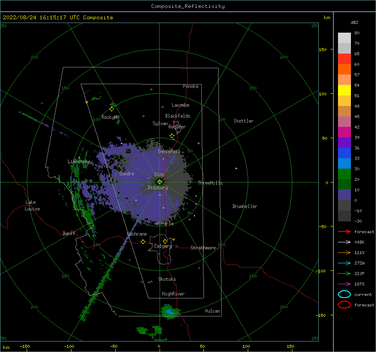The image size is (376, 352).
Task: Pick the dark orange swatch between 60 and 57
Action: [344, 69]
